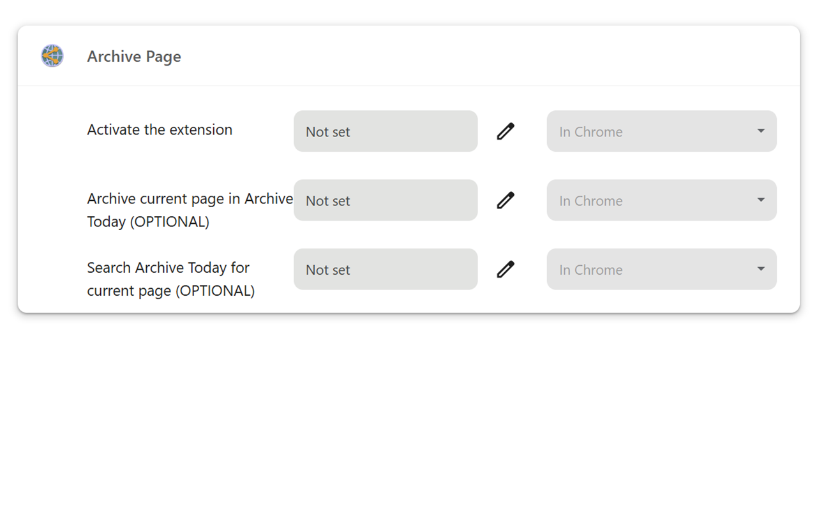817x510 pixels.
Task: Click the Archive Page globe extension icon
Action: tap(52, 56)
